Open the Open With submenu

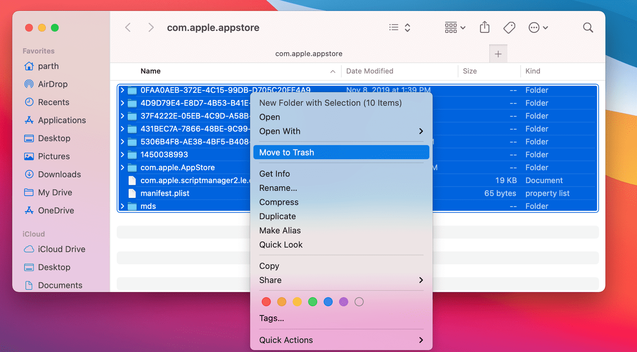coord(341,131)
